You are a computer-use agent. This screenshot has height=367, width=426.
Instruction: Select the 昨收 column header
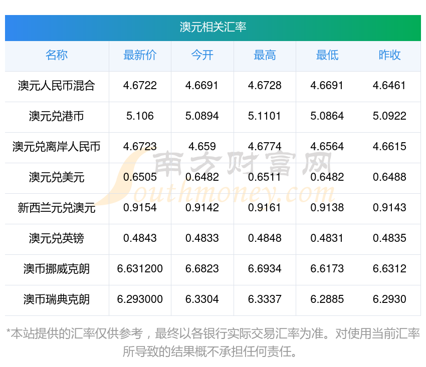(389, 55)
